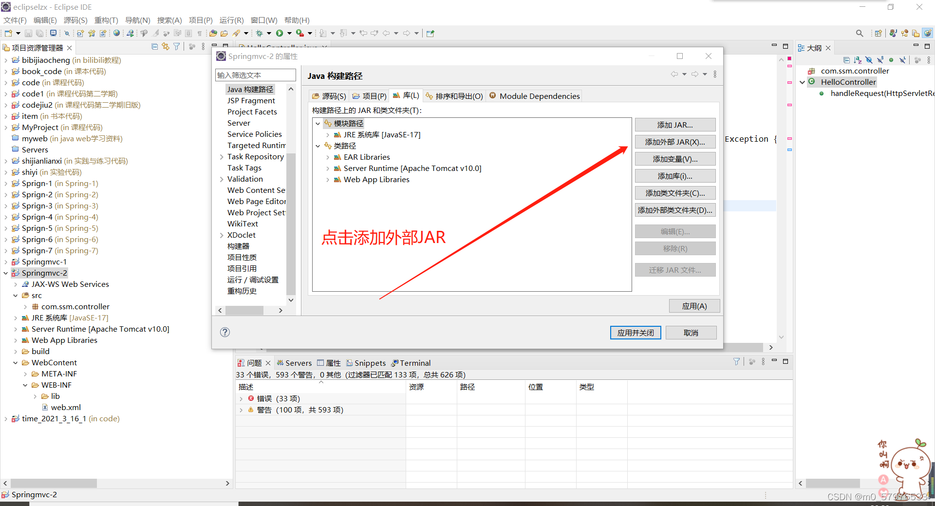Click the New Java Class toolbar icon
The height and width of the screenshot is (506, 935).
(x=92, y=33)
